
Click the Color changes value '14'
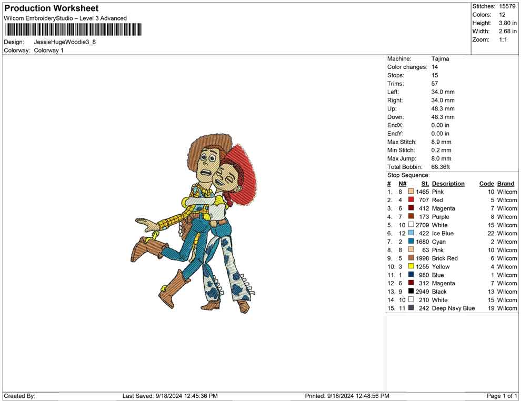pyautogui.click(x=435, y=67)
